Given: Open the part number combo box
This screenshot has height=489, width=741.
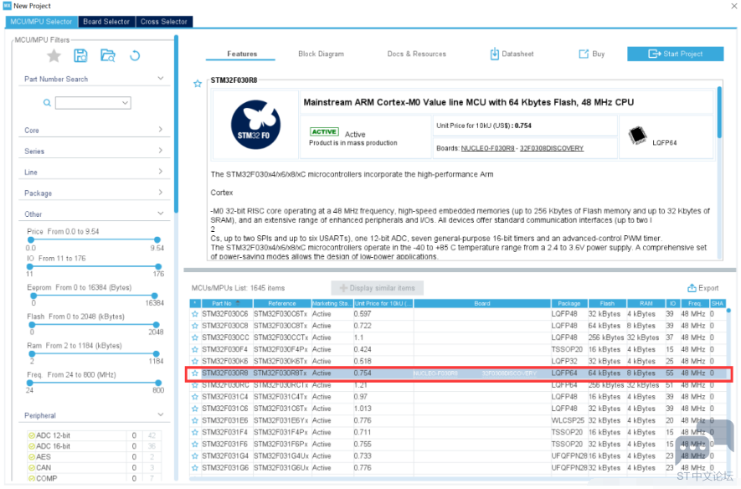Looking at the screenshot, I should point(93,102).
